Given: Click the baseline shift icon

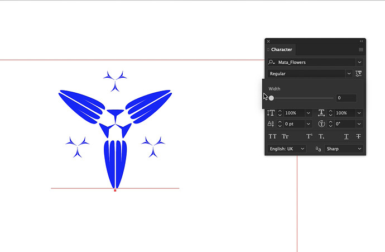Looking at the screenshot, I should coord(271,124).
